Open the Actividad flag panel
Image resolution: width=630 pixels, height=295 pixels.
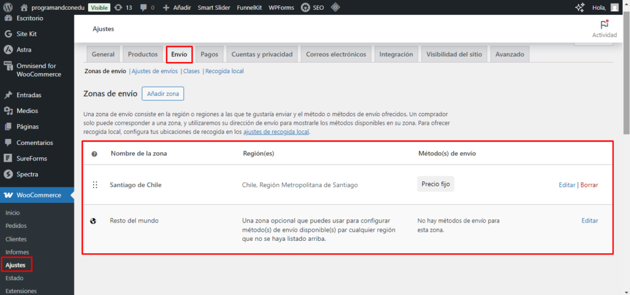pos(604,29)
